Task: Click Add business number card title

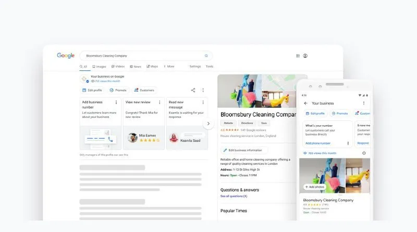Action: coord(92,105)
